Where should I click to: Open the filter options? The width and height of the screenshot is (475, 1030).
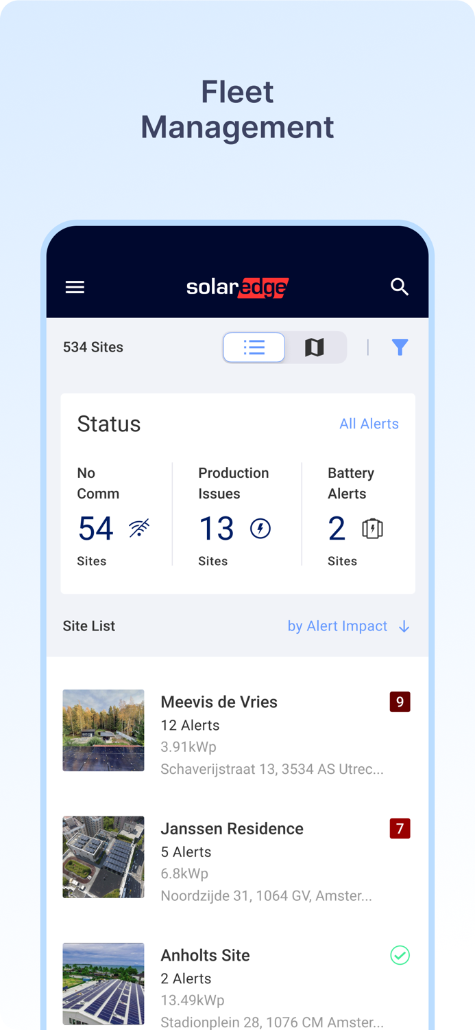click(x=400, y=347)
